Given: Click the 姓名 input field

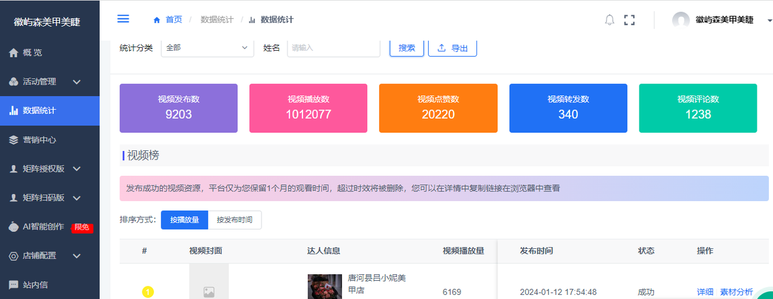Looking at the screenshot, I should [x=333, y=48].
